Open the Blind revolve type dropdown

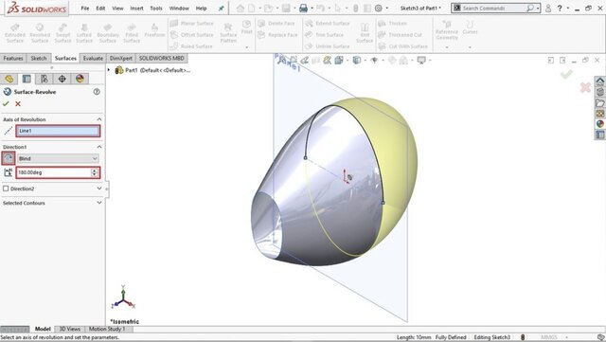pyautogui.click(x=58, y=158)
